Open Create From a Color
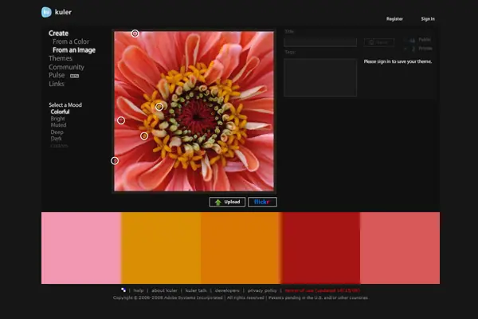Image resolution: width=478 pixels, height=319 pixels. (72, 41)
